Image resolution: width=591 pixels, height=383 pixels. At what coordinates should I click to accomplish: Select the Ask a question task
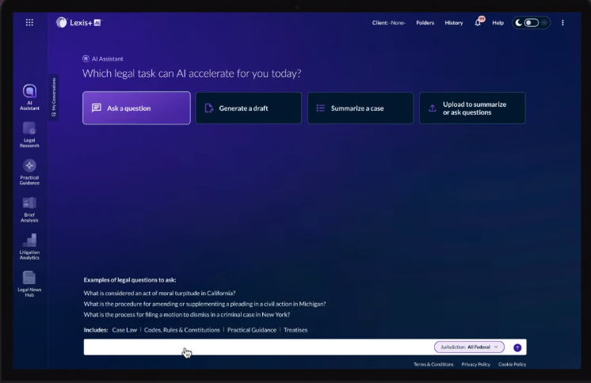click(136, 108)
